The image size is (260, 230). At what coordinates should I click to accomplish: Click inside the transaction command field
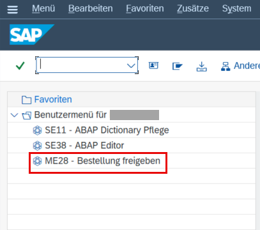pyautogui.click(x=82, y=65)
